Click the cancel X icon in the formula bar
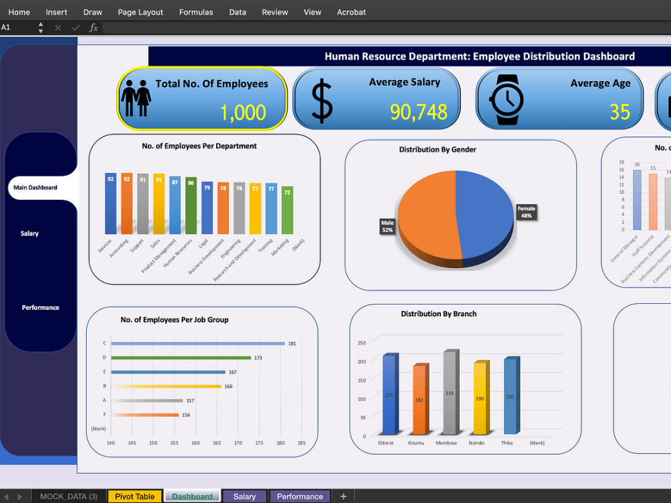This screenshot has width=671, height=503. [57, 27]
